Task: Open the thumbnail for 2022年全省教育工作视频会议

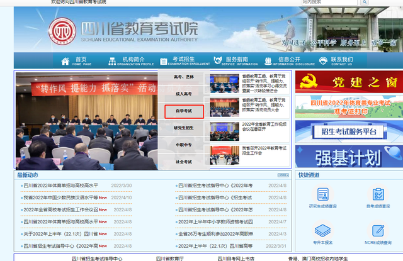Action: 224,131
